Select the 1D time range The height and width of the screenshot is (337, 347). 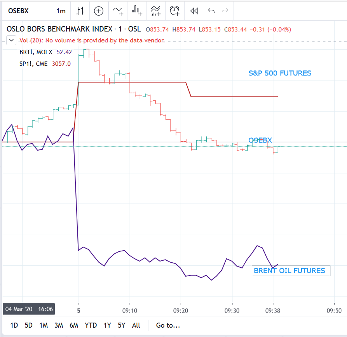(14, 325)
